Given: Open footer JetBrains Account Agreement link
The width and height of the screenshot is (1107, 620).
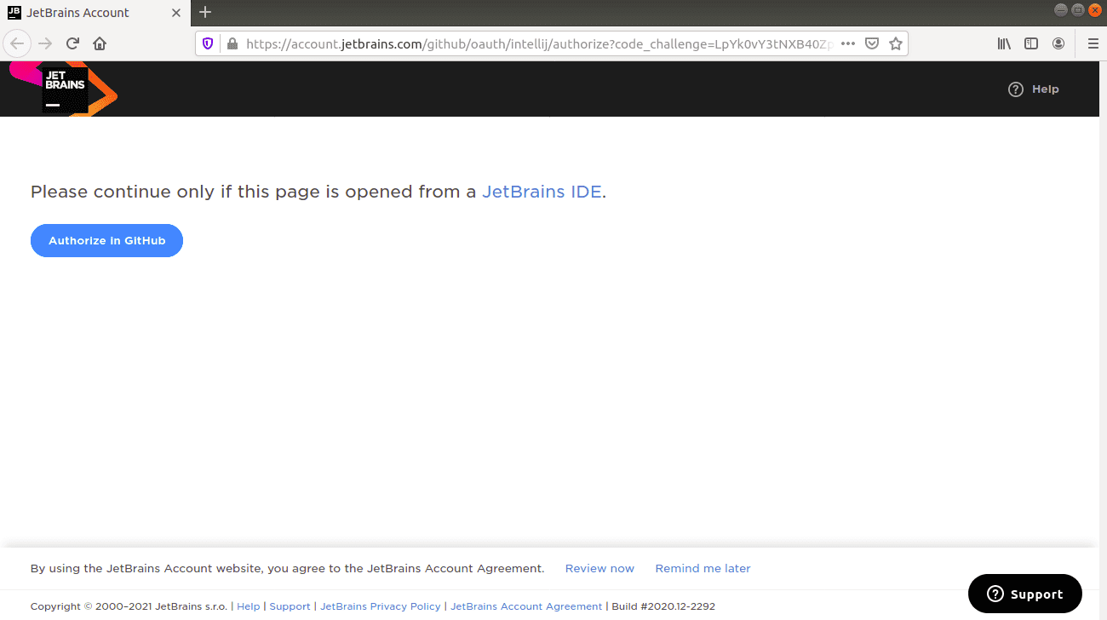Looking at the screenshot, I should [x=526, y=606].
